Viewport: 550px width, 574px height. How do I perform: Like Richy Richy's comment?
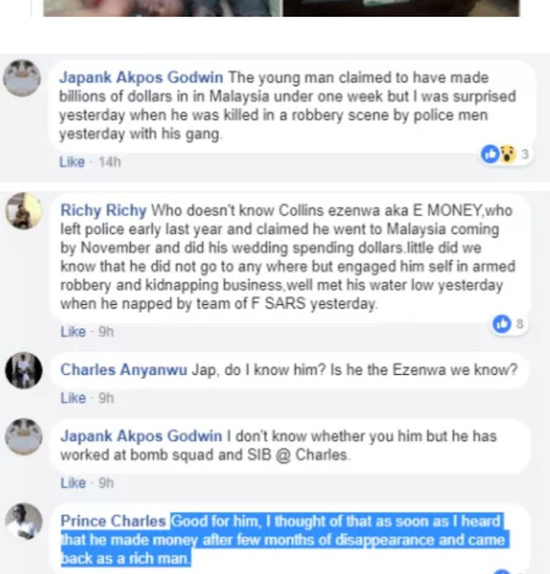point(73,331)
